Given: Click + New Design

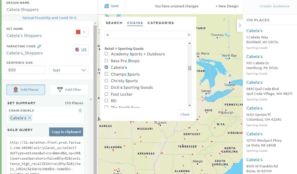Looking at the screenshot, I should point(227,6).
